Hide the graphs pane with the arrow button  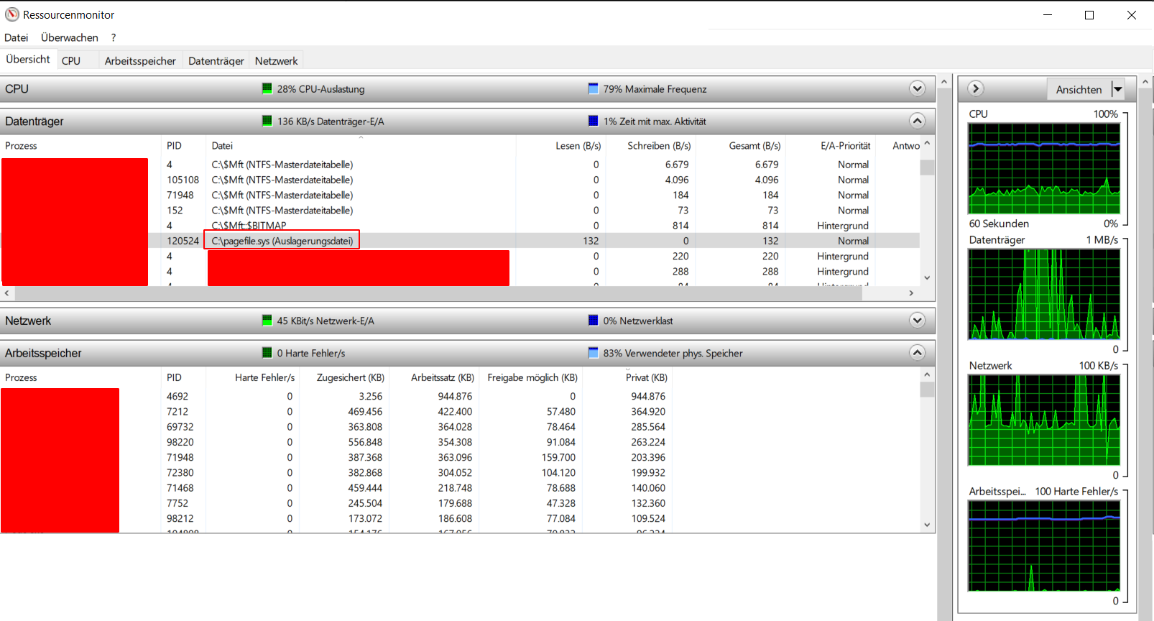click(975, 88)
